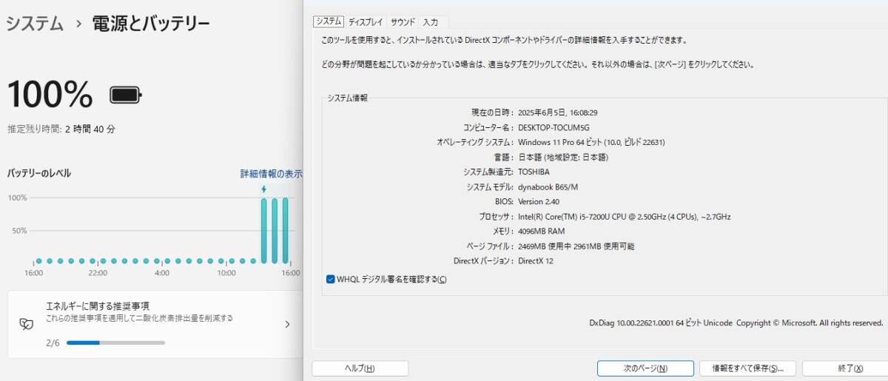Click the 100% battery percentage text
The width and height of the screenshot is (888, 381).
[50, 95]
